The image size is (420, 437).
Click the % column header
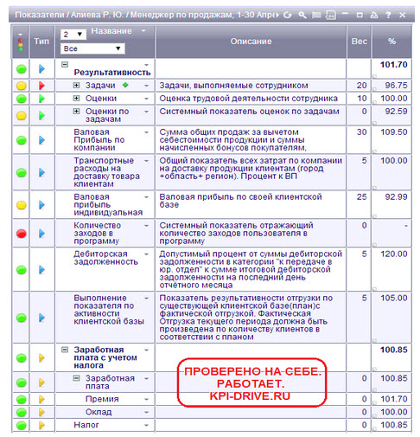click(391, 42)
